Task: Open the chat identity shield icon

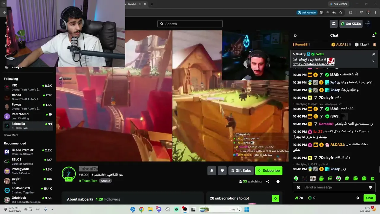Action: click(299, 187)
